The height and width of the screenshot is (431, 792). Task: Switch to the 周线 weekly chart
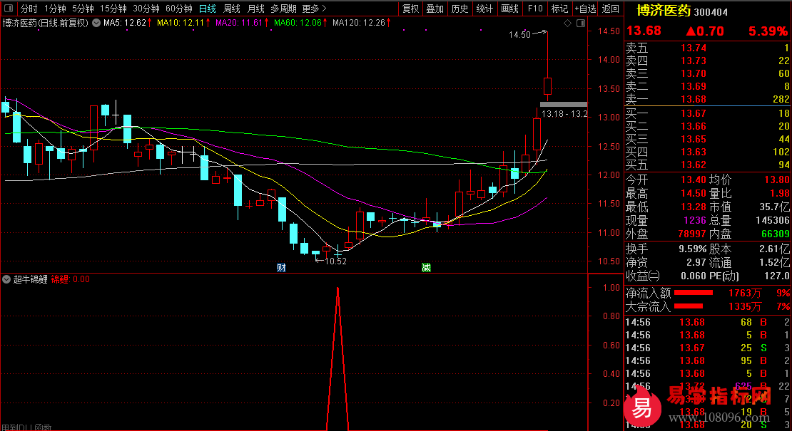click(232, 9)
